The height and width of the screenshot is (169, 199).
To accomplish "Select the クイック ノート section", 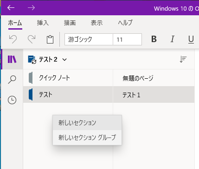I will (68, 78).
